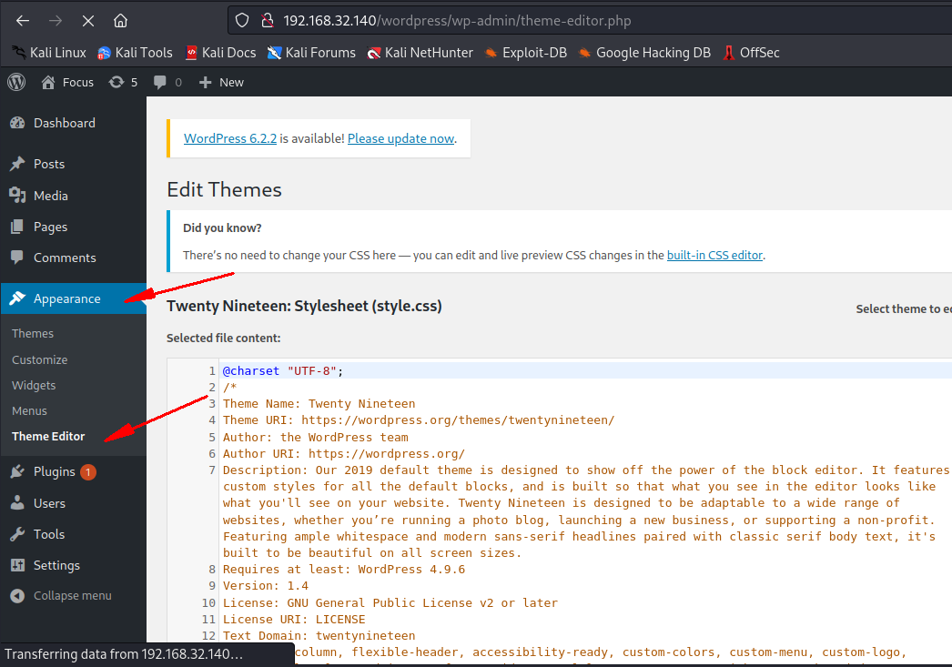
Task: Open the Plugins menu
Action: 73,471
